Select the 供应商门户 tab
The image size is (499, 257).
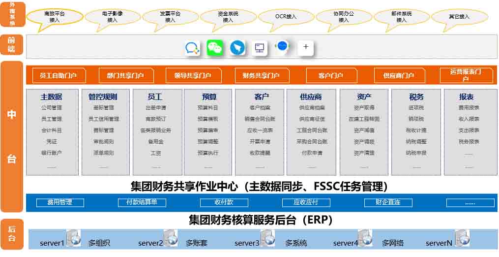coord(398,76)
